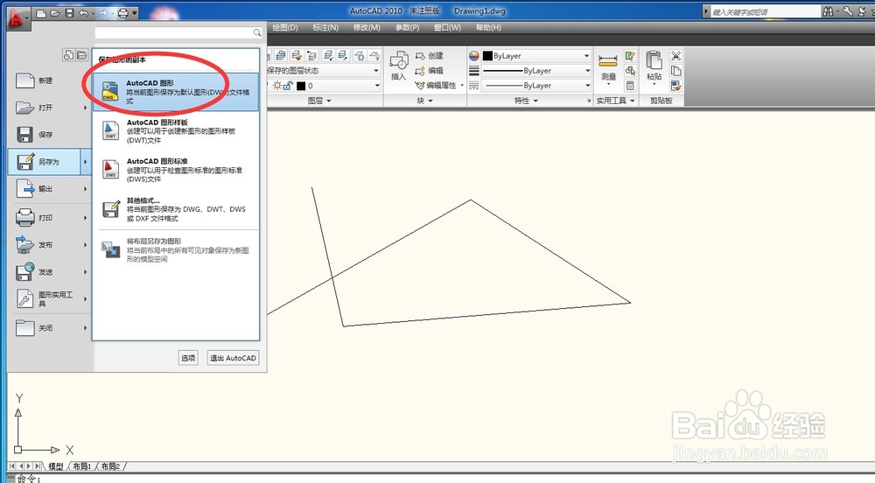This screenshot has width=875, height=483.
Task: Choose AutoCAD 图形样板 DWT save option
Action: click(176, 131)
